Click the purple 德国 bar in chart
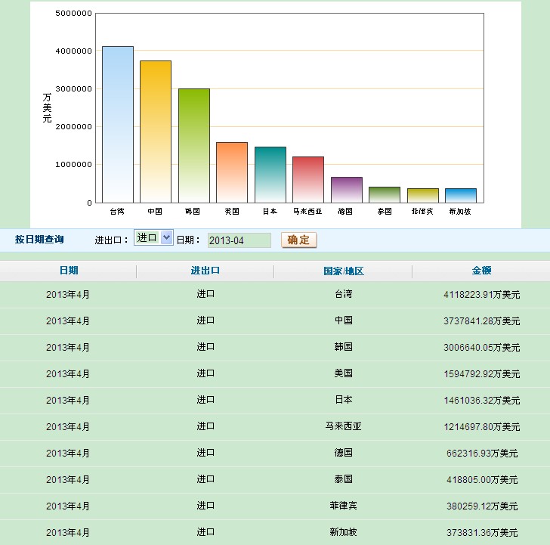The height and width of the screenshot is (545, 550). (347, 190)
